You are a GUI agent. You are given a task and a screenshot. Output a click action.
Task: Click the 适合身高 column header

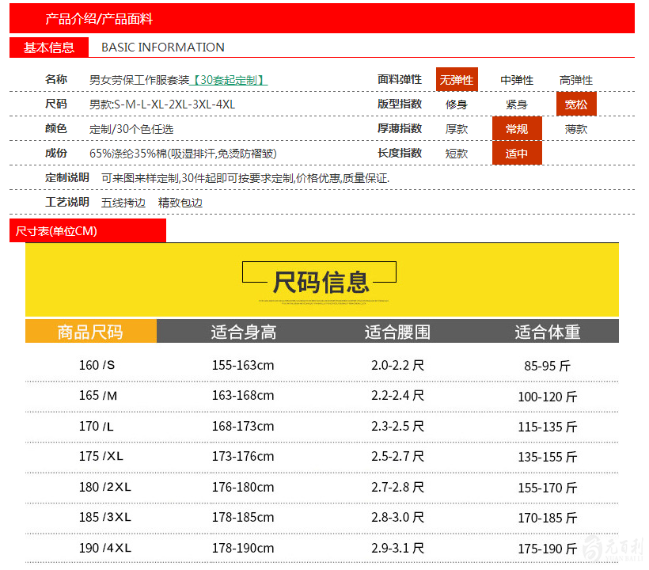click(x=244, y=332)
